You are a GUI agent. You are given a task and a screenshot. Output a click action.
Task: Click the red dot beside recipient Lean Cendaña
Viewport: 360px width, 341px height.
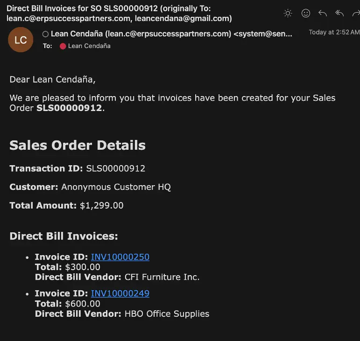(x=63, y=46)
